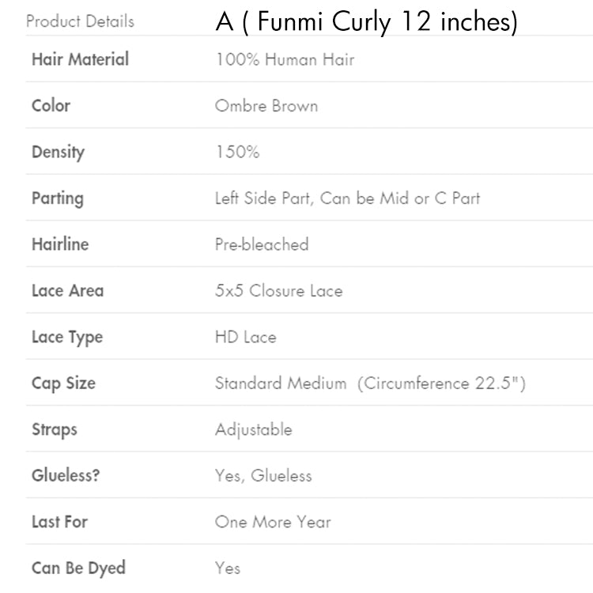The width and height of the screenshot is (593, 593).
Task: Click the 150% density value
Action: pos(237,152)
